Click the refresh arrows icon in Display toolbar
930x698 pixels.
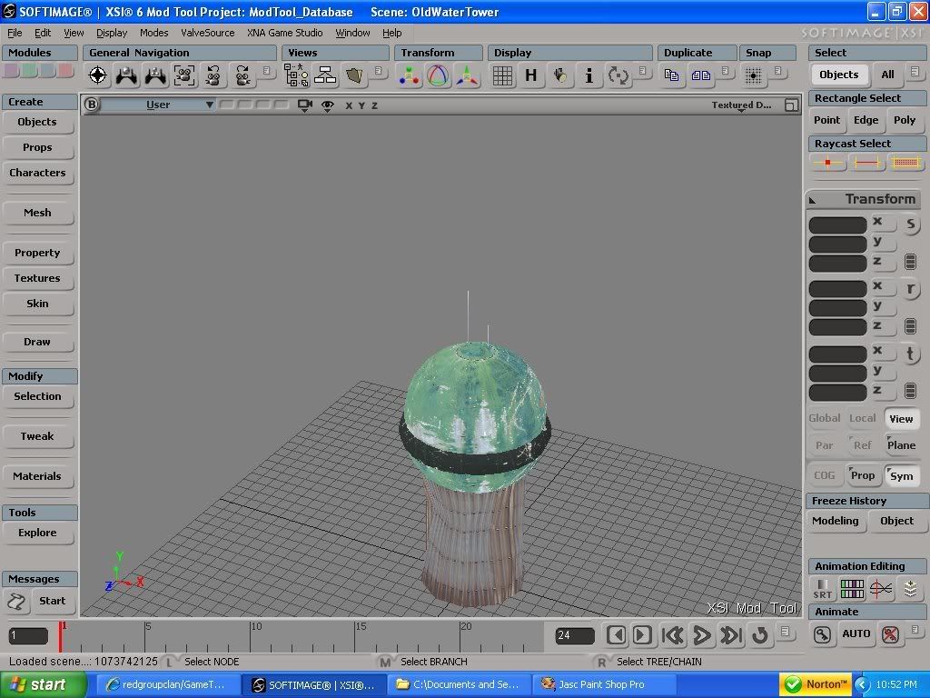618,75
